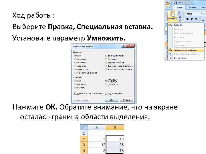The height and width of the screenshot is (154, 206).
Task: Click icon beside Как рисунок entry
Action: pos(170,58)
